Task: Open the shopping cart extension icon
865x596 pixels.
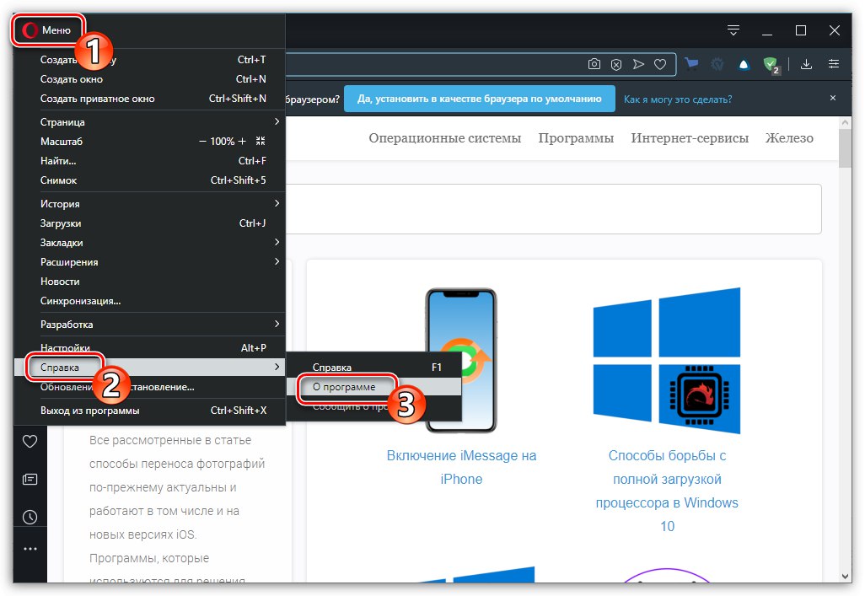Action: 692,64
